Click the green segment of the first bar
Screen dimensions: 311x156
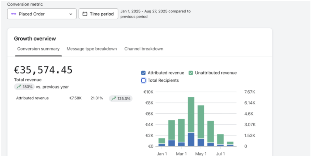162,141
